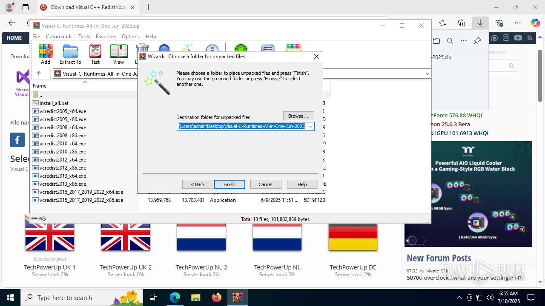Select vcredist2008_x86.exe in the list
545x306 pixels.
pos(63,136)
